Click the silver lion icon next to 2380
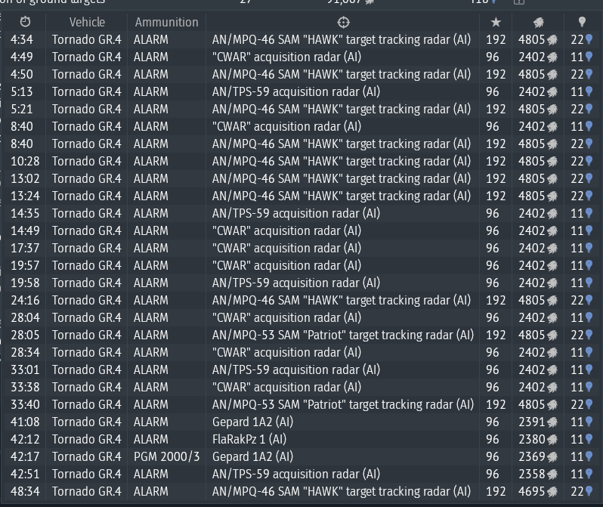This screenshot has width=603, height=507. (x=552, y=440)
